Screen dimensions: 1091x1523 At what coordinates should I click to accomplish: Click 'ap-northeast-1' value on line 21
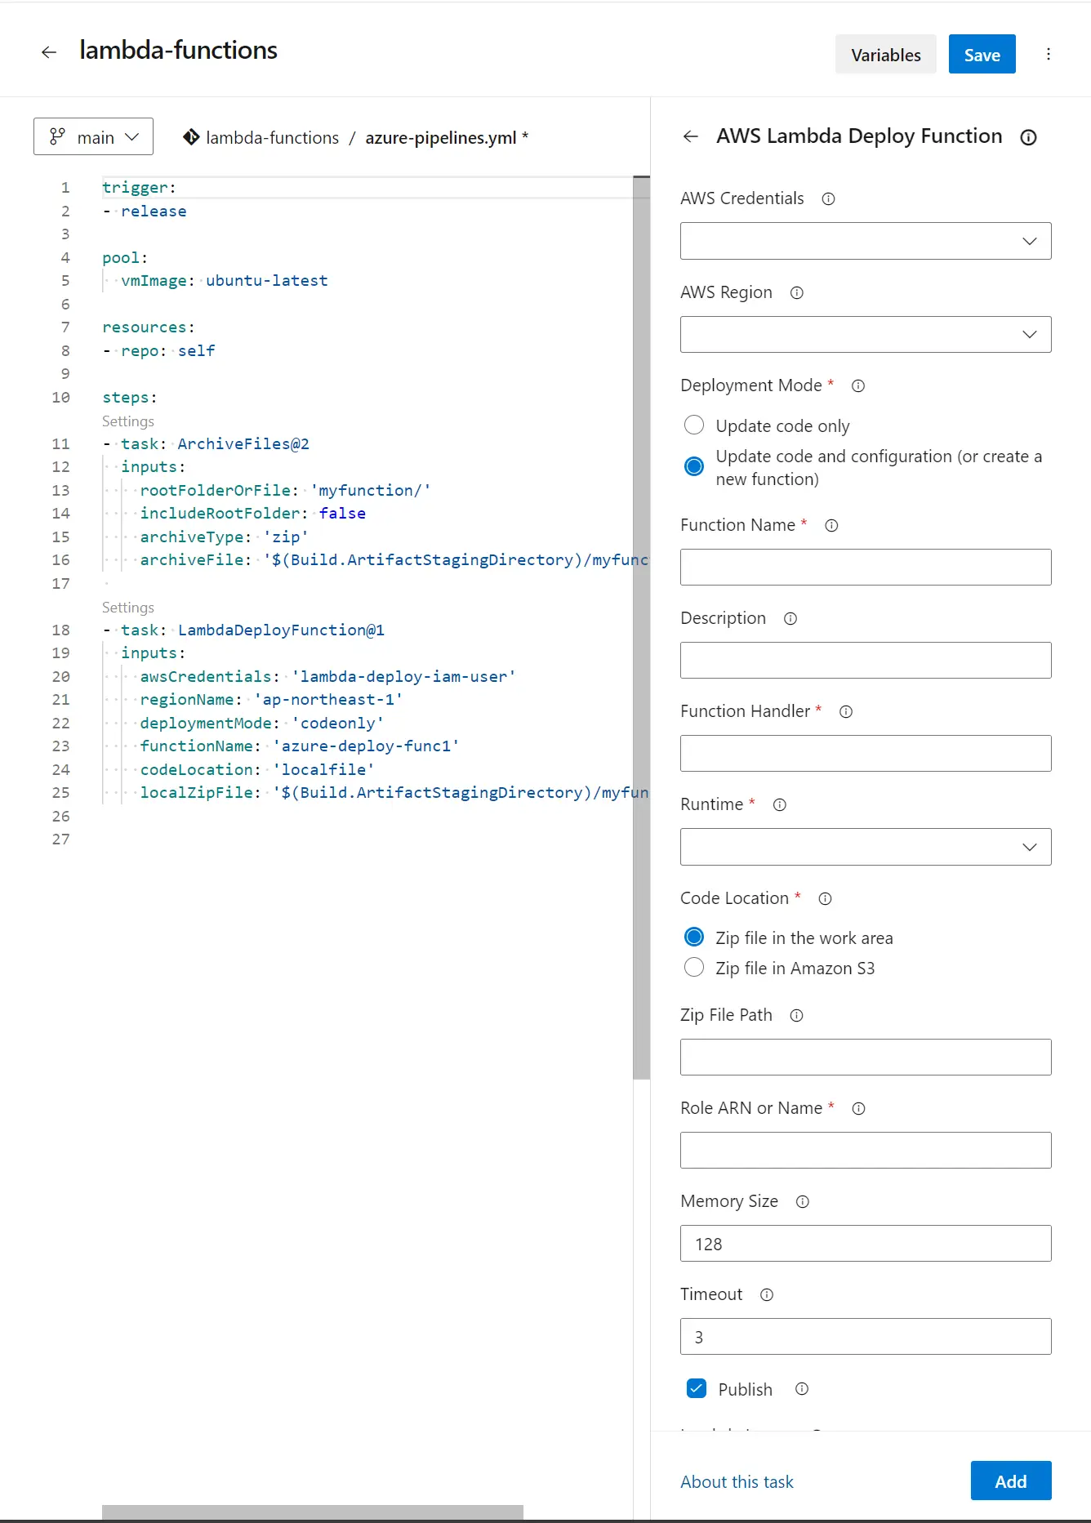tap(328, 699)
